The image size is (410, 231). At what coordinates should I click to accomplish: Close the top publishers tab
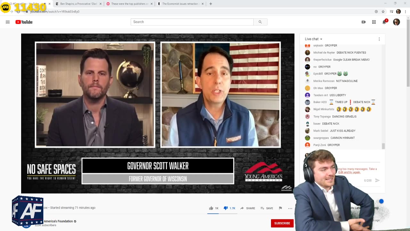coord(152,4)
